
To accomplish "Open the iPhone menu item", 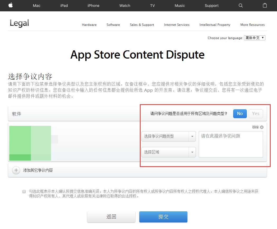I will tap(93, 6).
